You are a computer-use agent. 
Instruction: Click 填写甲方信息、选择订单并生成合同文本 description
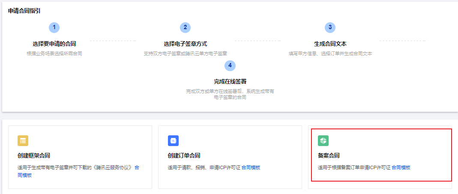pos(330,54)
